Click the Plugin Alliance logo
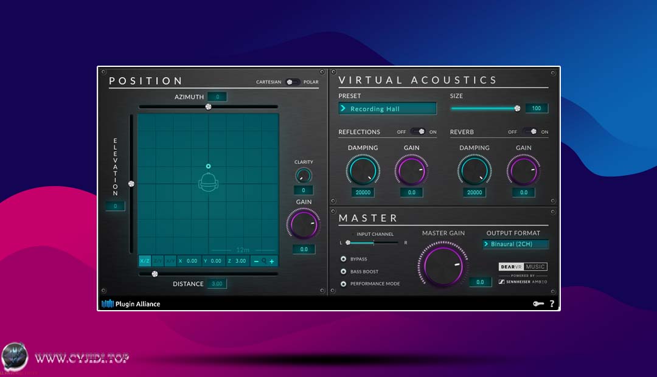Viewport: 657px width, 377px height. coord(131,303)
